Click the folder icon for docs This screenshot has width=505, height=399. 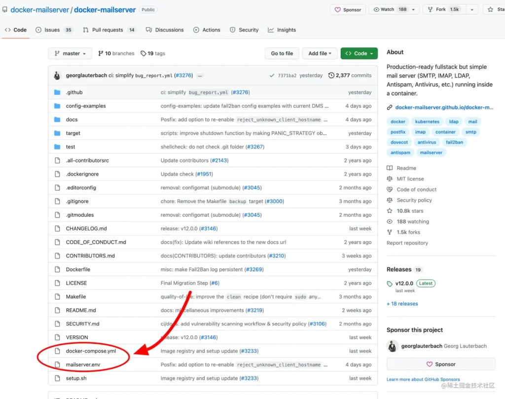pos(57,119)
